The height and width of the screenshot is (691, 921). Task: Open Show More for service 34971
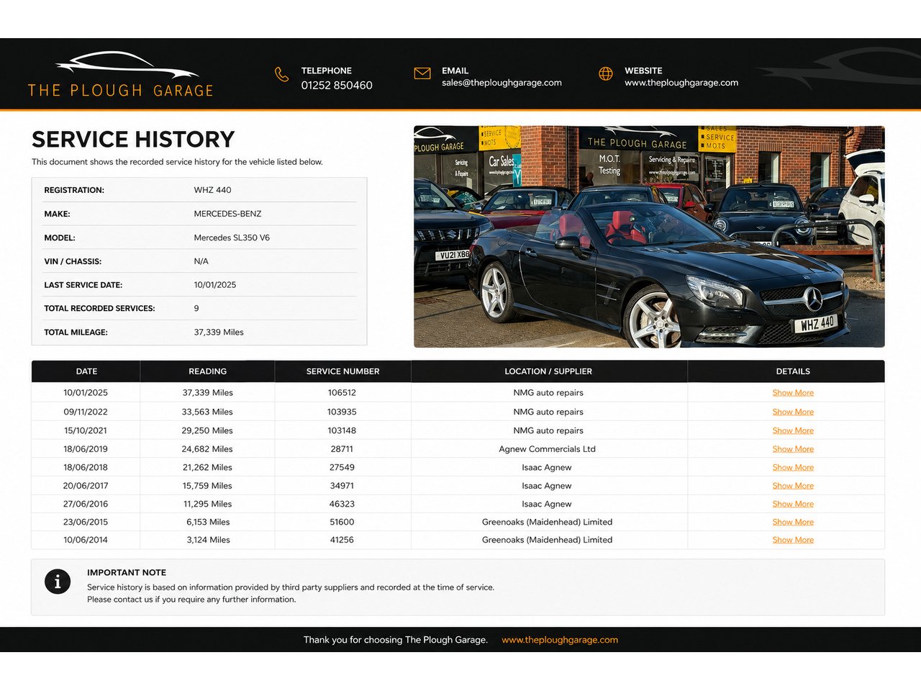pos(793,486)
